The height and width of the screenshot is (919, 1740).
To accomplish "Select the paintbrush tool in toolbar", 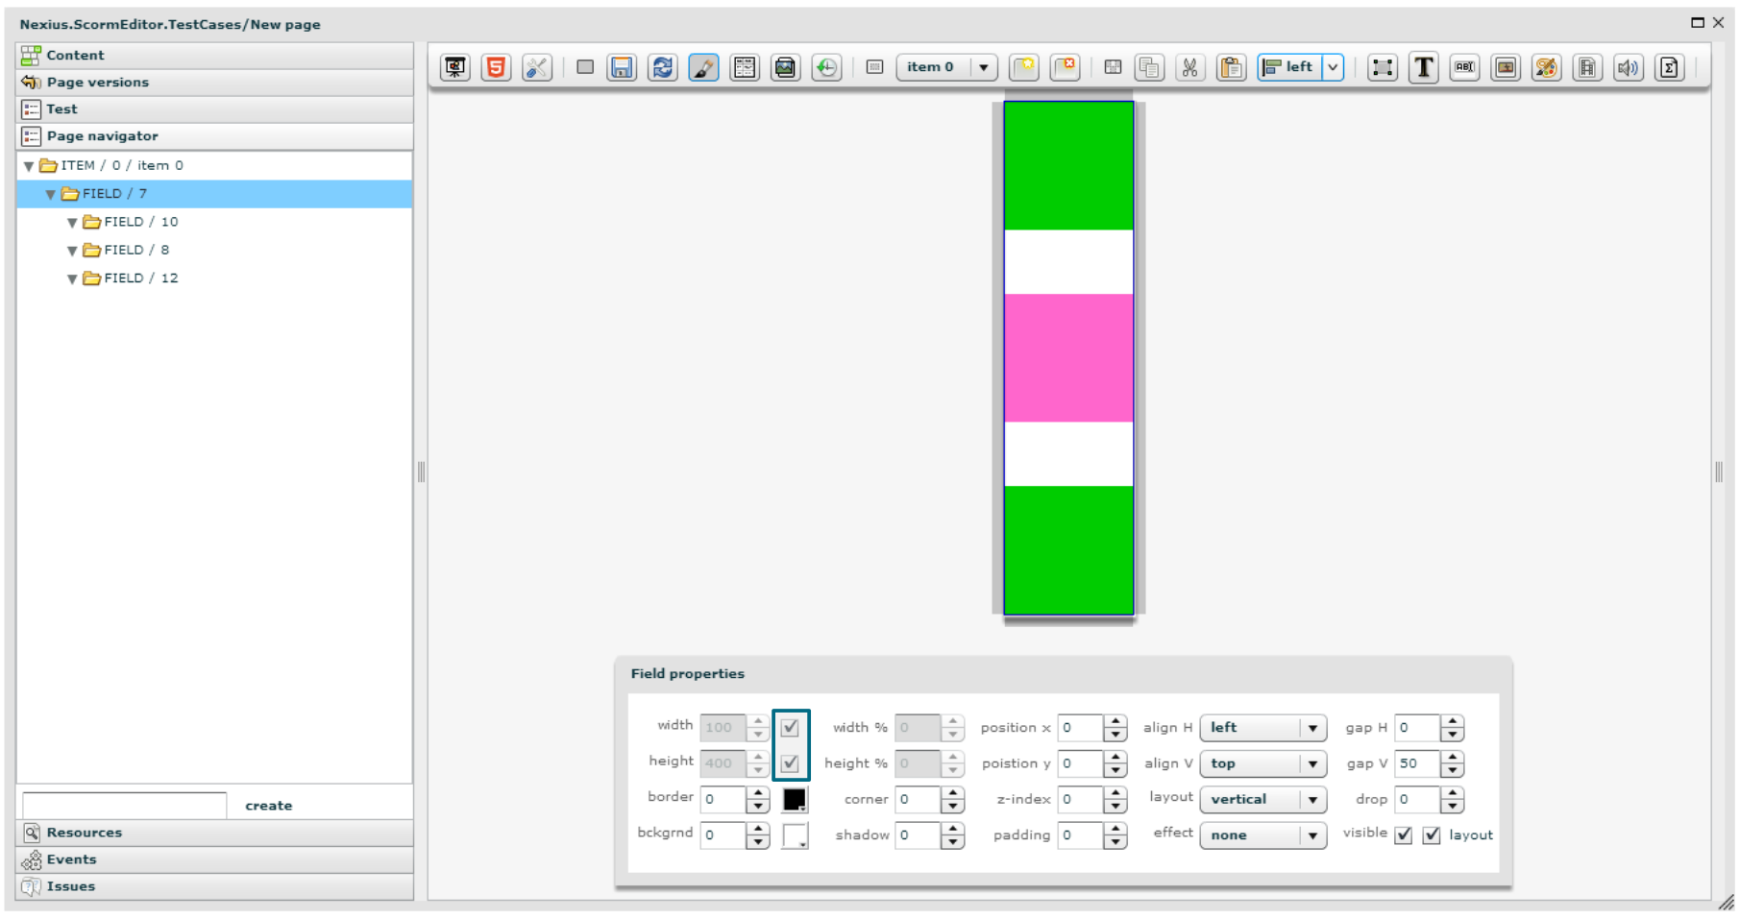I will (703, 67).
